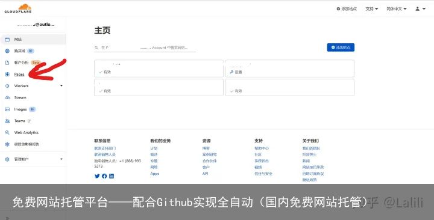Open the 网站使用条款 footer link
Screen dimensions: 434x220
(313, 167)
